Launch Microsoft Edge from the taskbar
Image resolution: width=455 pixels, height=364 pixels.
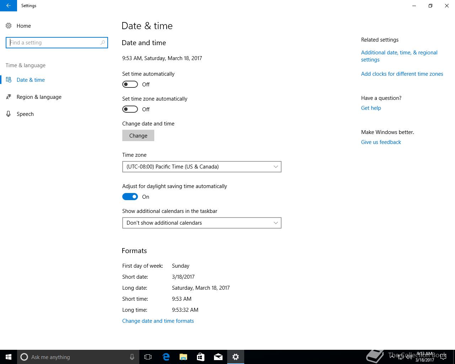(x=166, y=357)
